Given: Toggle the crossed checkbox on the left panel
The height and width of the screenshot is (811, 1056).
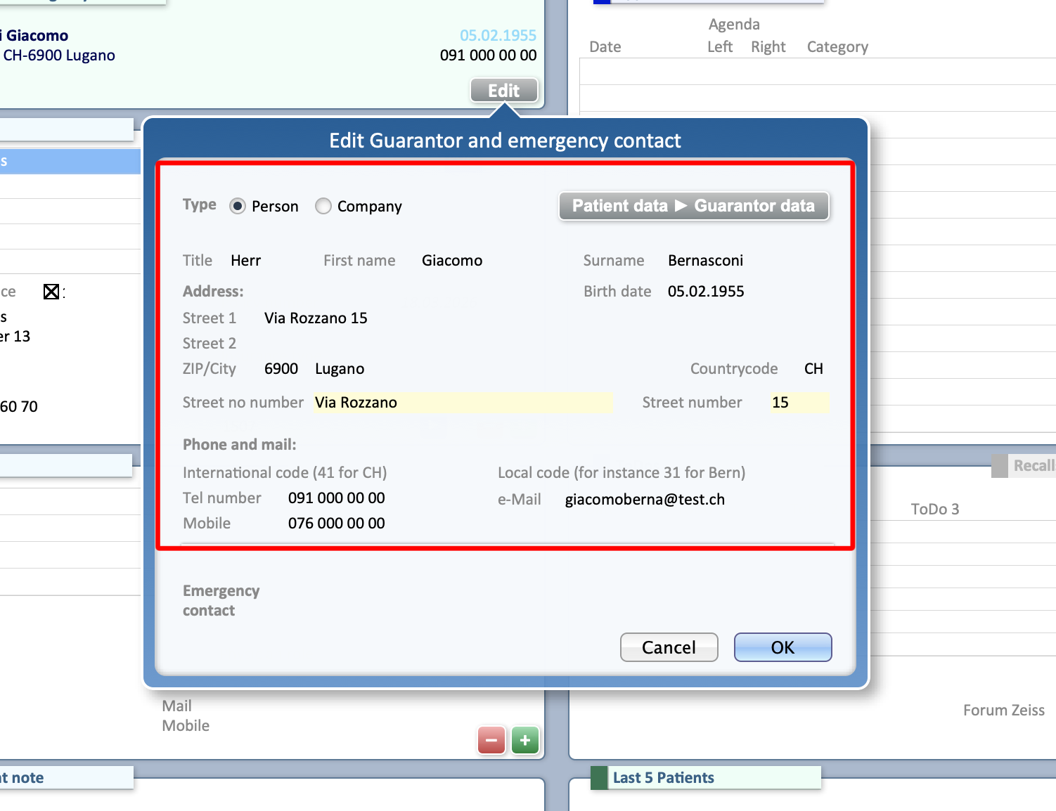Looking at the screenshot, I should [x=51, y=292].
